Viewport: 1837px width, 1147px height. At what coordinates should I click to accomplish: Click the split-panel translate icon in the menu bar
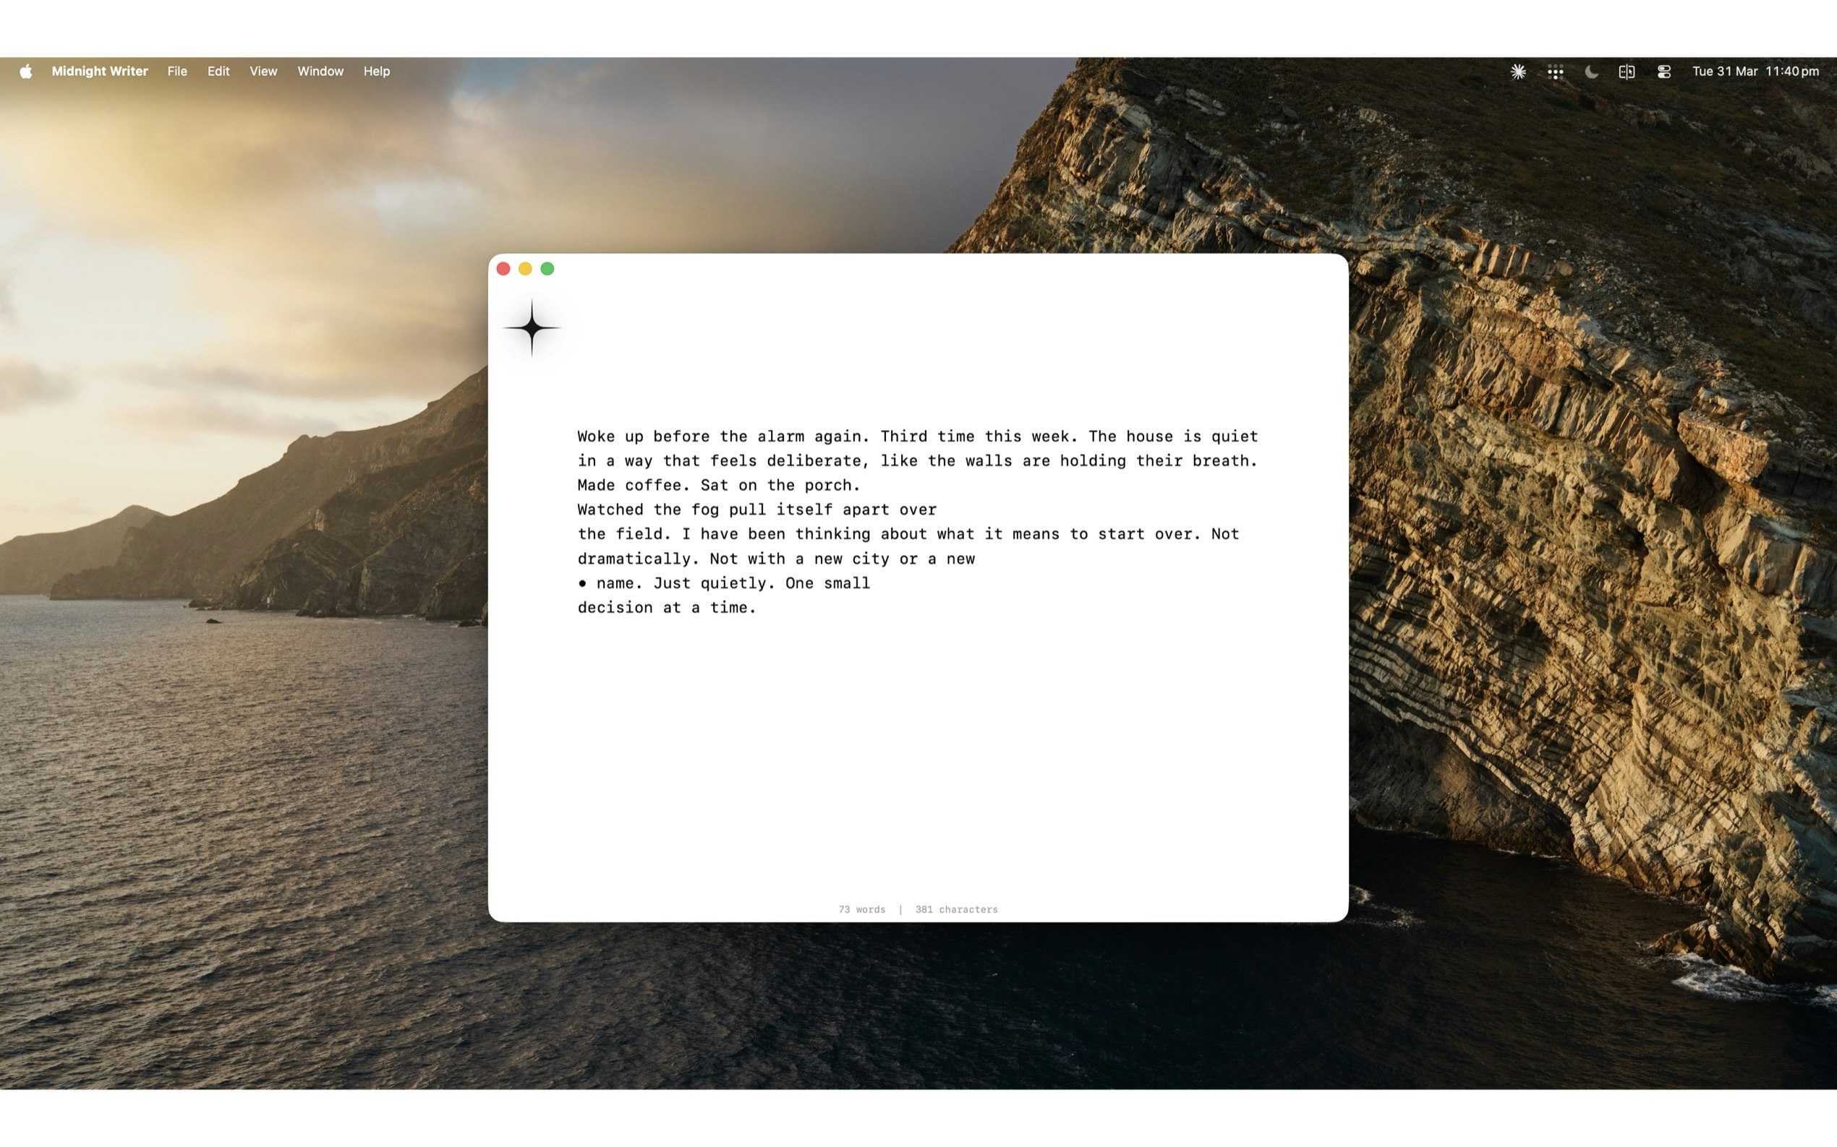click(x=1626, y=72)
